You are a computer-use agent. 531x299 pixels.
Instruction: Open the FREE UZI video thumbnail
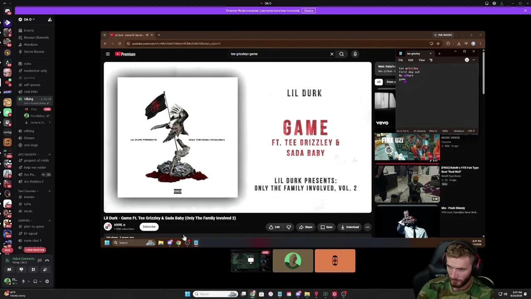(x=407, y=148)
